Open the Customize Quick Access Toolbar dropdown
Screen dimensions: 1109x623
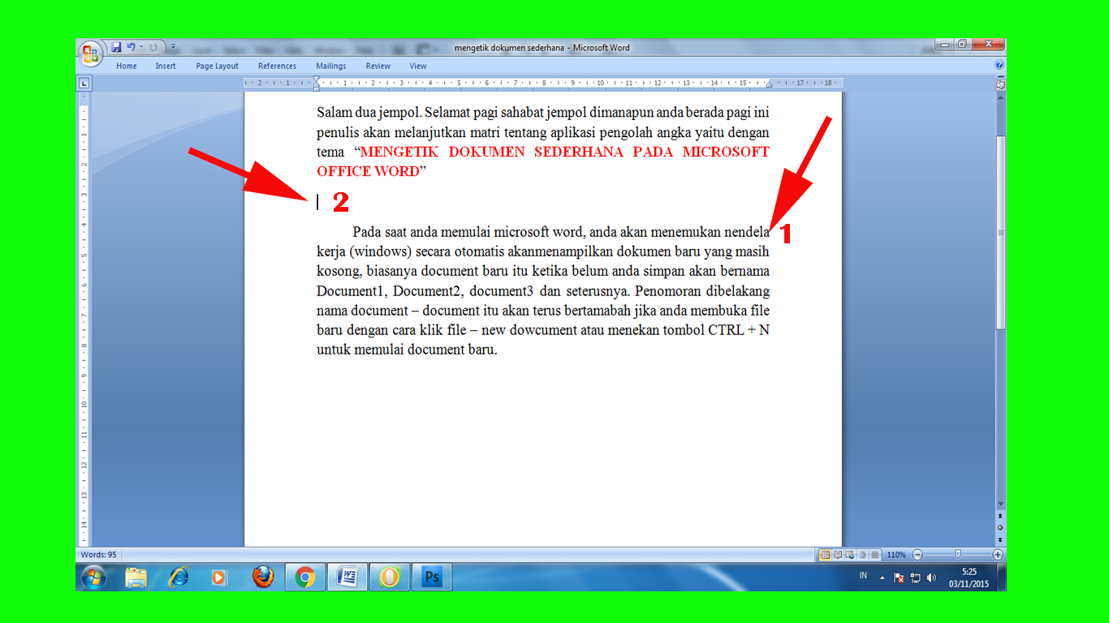[x=173, y=47]
